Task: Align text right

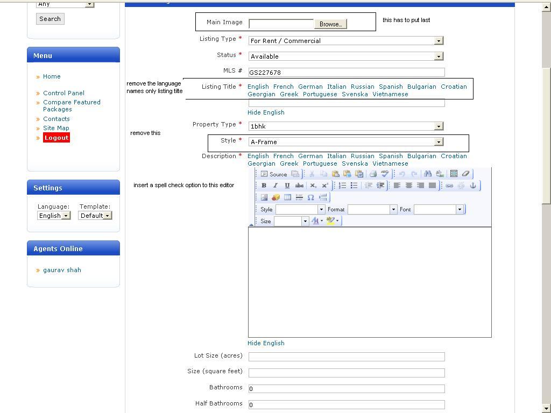Action: coord(421,186)
